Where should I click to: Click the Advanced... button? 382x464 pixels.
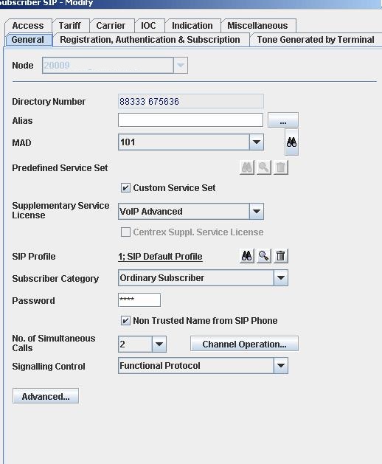pos(46,396)
